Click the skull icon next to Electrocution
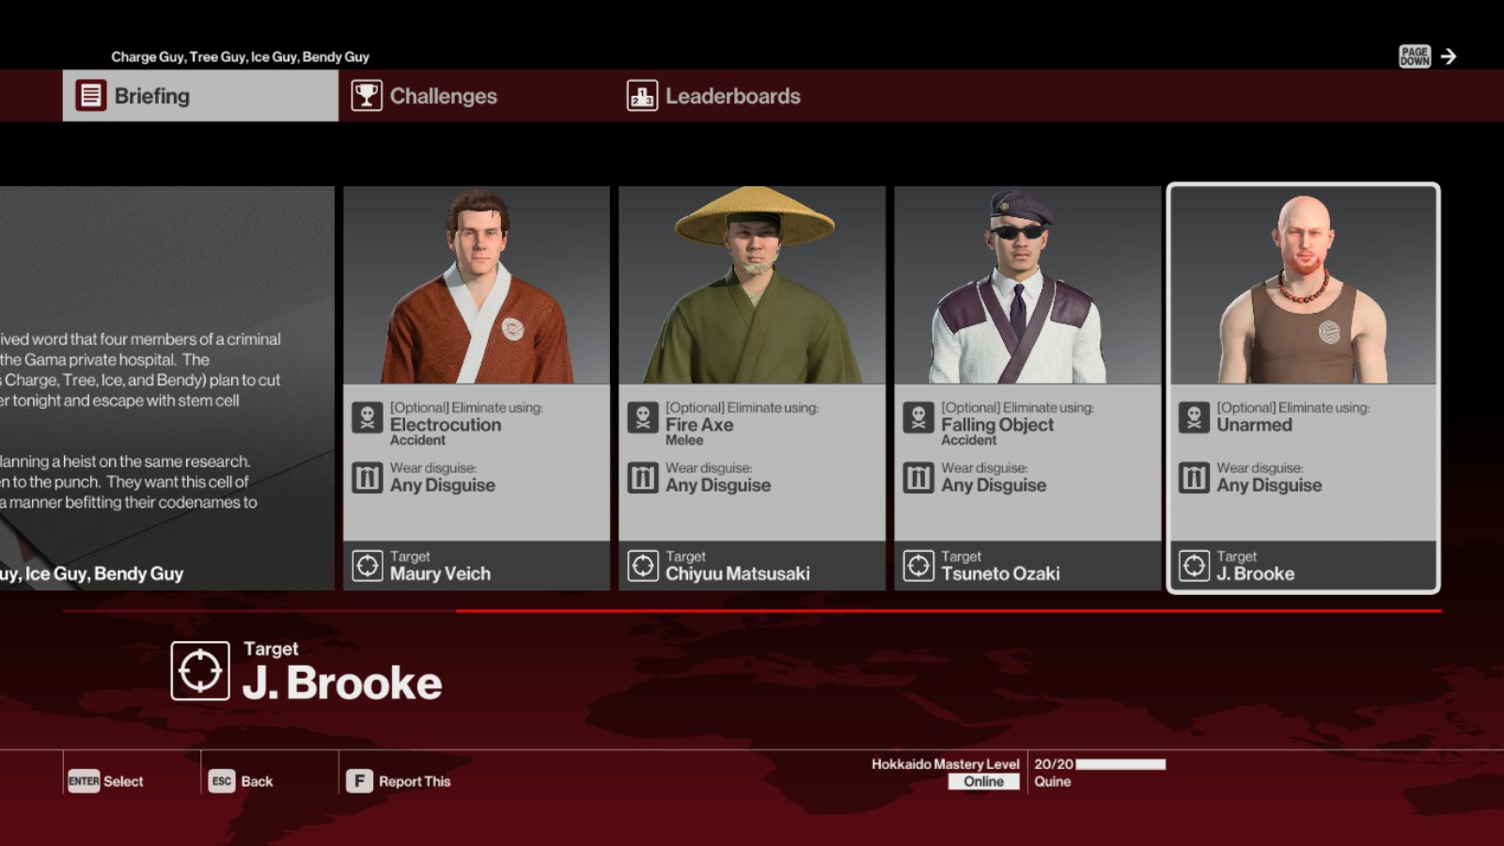The height and width of the screenshot is (846, 1504). tap(368, 417)
